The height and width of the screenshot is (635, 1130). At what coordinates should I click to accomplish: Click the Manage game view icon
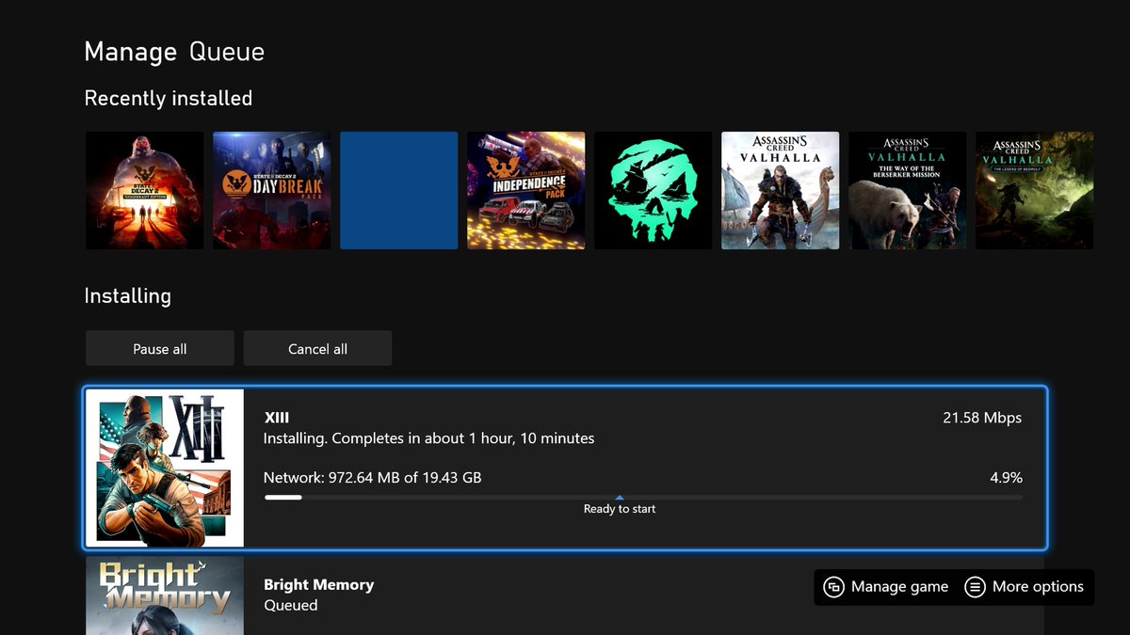coord(833,587)
